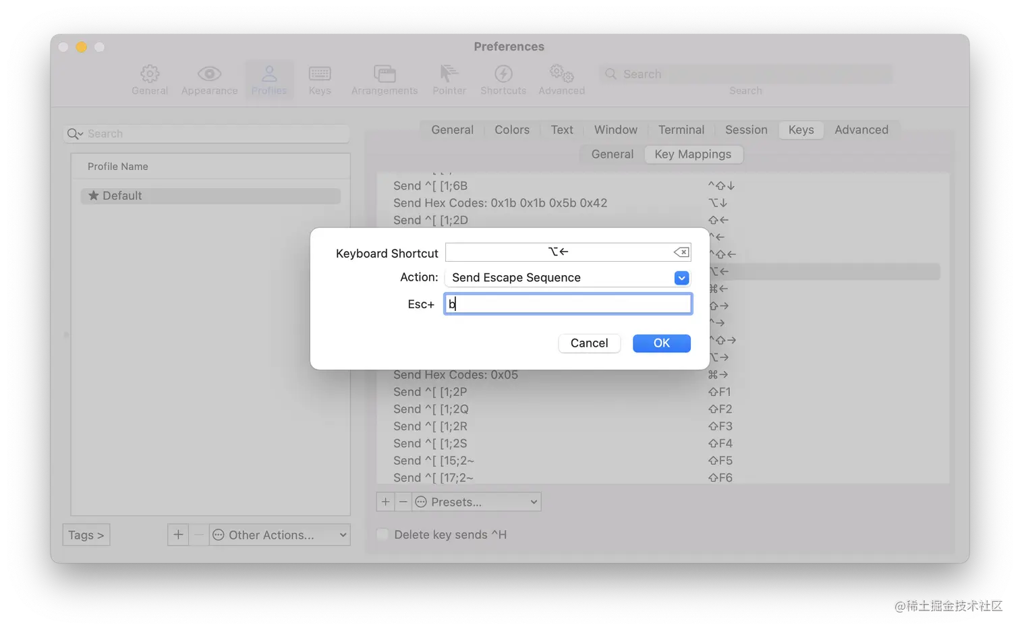Open the Appearance preferences pane
This screenshot has width=1020, height=630.
[x=209, y=80]
